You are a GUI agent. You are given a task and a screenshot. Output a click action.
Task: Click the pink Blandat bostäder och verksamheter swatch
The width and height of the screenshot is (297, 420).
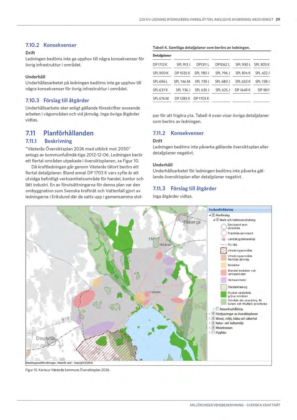[224, 272]
